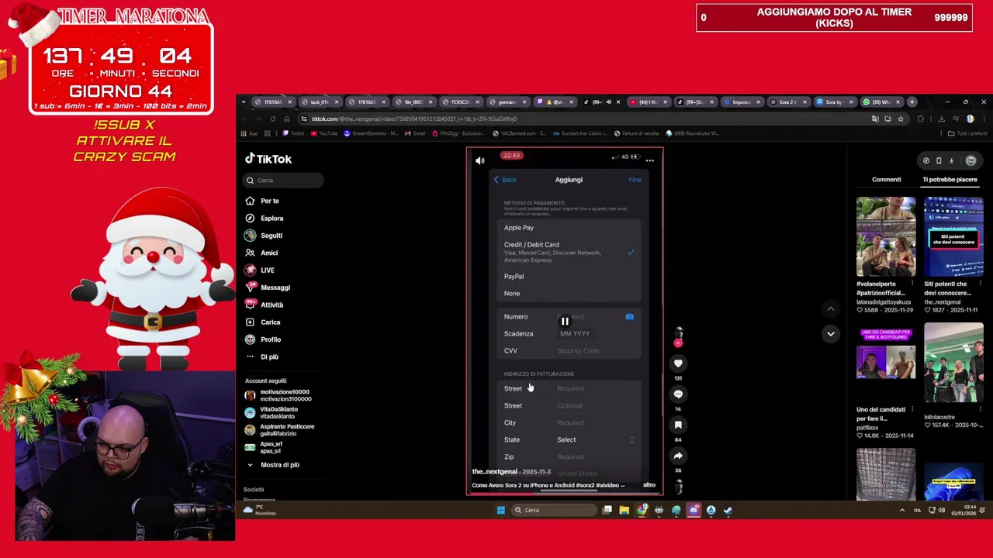Screen dimensions: 993x558
Task: Open File Explorer from the taskbar
Action: click(624, 510)
